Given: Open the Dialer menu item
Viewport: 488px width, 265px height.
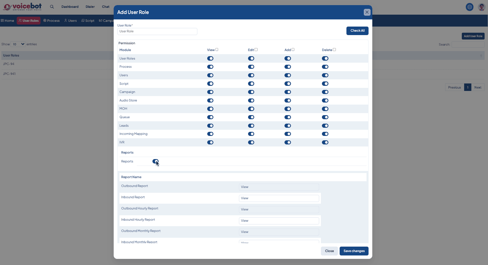Looking at the screenshot, I should (x=90, y=7).
